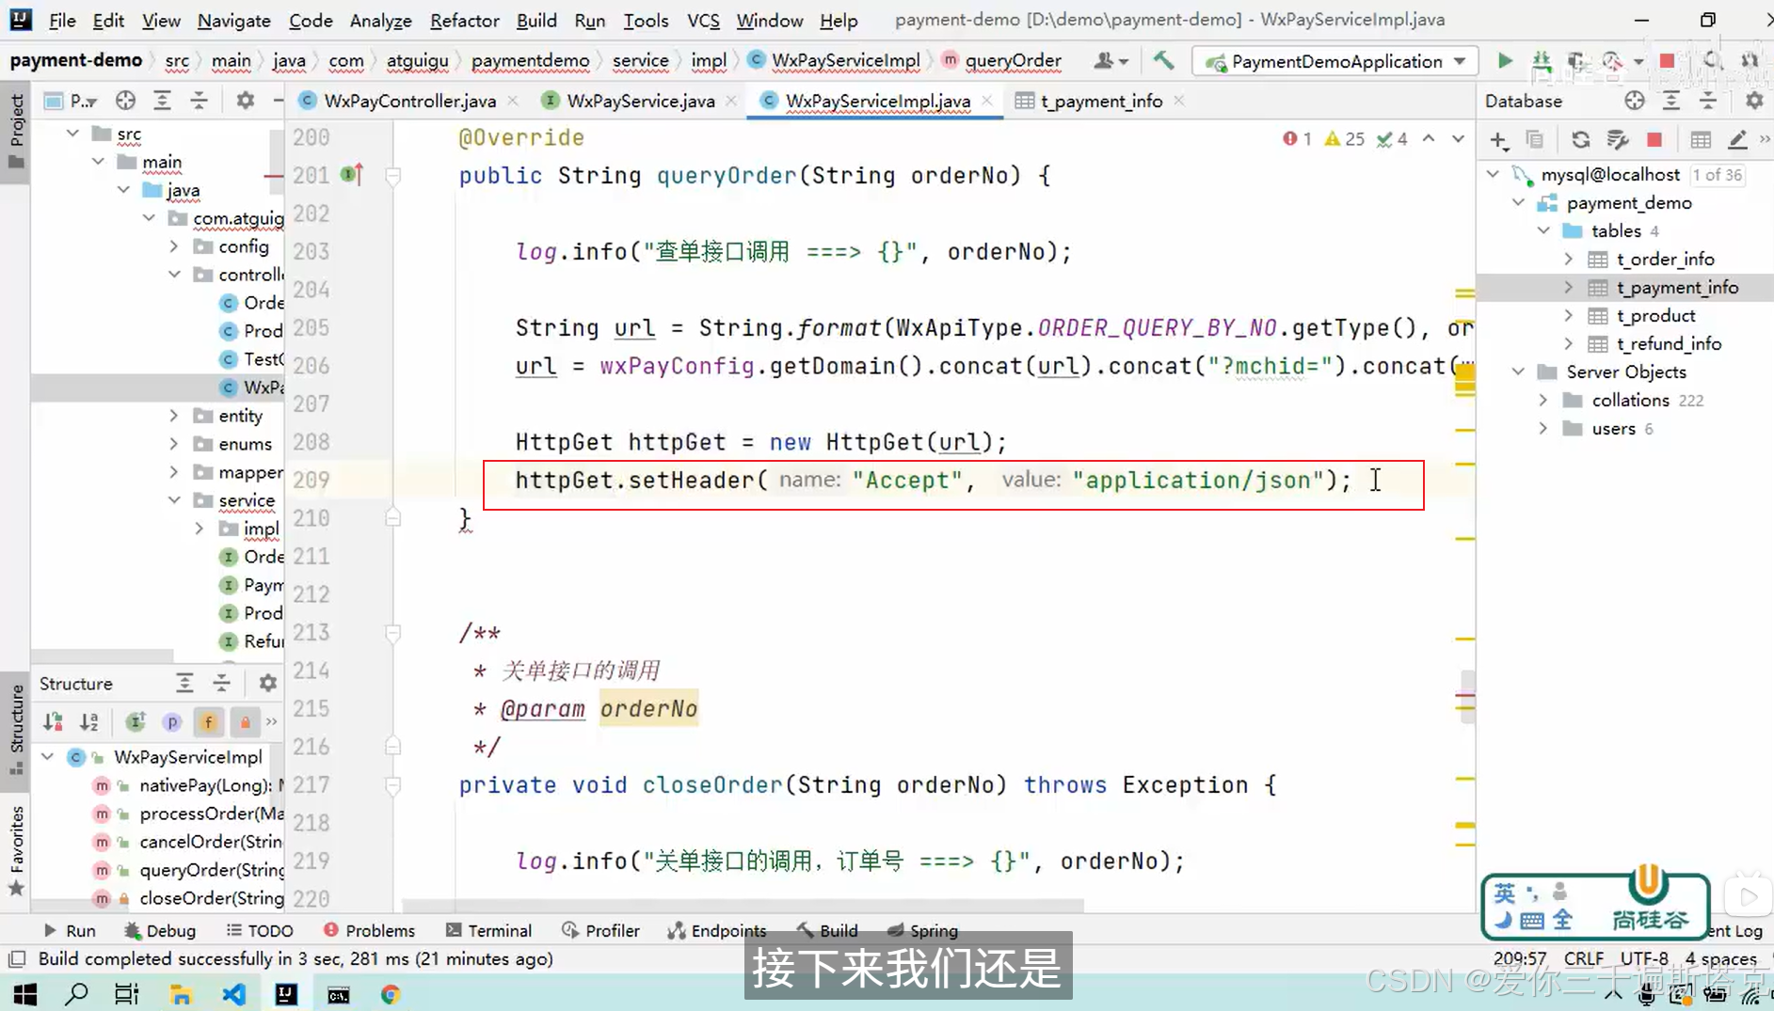Switch to the WxPayService.java tab
This screenshot has height=1011, width=1774.
pos(640,101)
